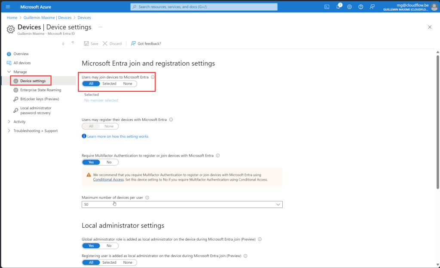Image resolution: width=440 pixels, height=268 pixels.
Task: Set Users may join devices to None
Action: click(x=128, y=84)
